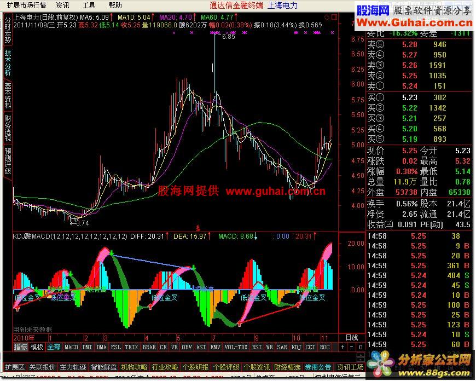Switch to the ASI indicator
Screen dimensions: 476x381
201,347
